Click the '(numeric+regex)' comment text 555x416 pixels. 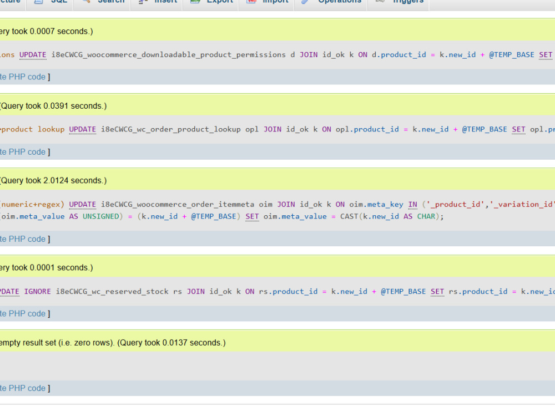click(32, 205)
